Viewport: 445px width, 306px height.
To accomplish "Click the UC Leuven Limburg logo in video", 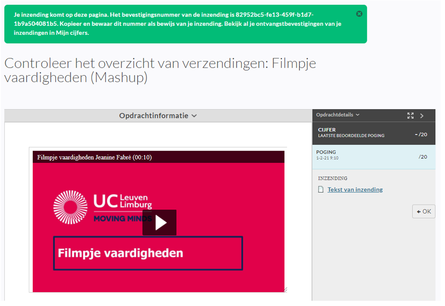I will (103, 207).
